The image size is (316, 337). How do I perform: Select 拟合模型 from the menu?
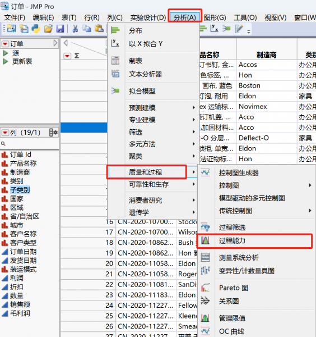[142, 91]
